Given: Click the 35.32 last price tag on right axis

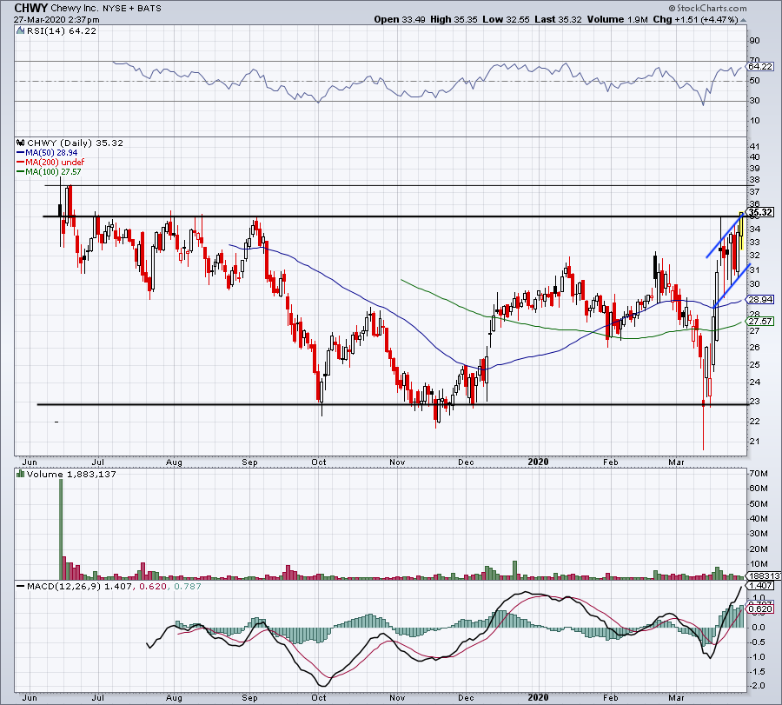Looking at the screenshot, I should 761,212.
